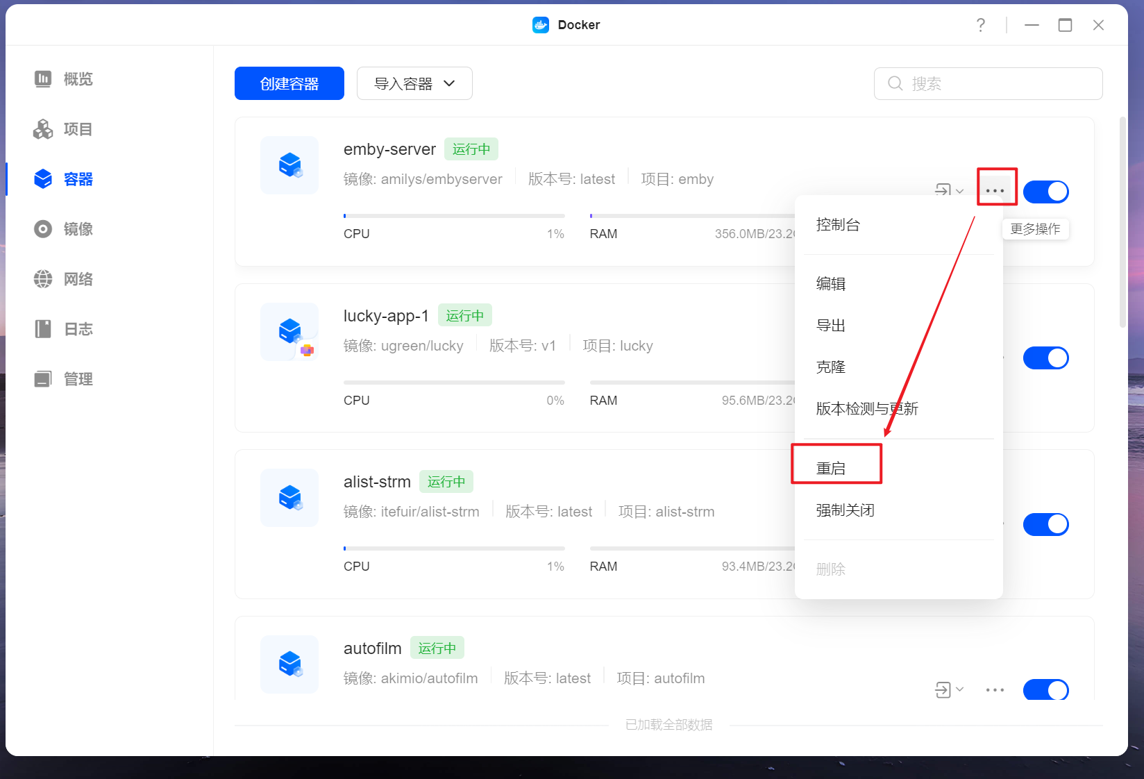
Task: Expand the 导入容器 import dropdown
Action: (x=414, y=83)
